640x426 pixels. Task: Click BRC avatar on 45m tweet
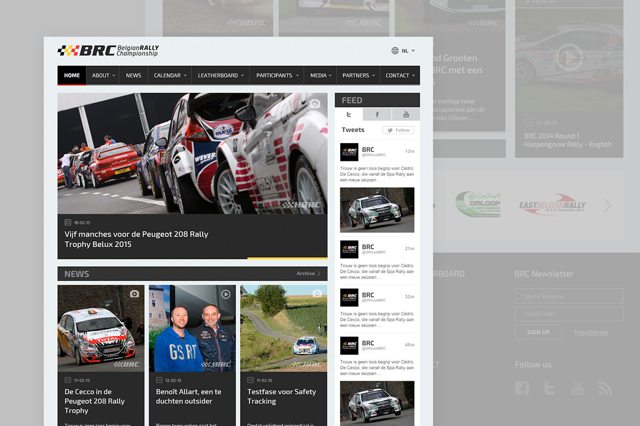point(349,346)
